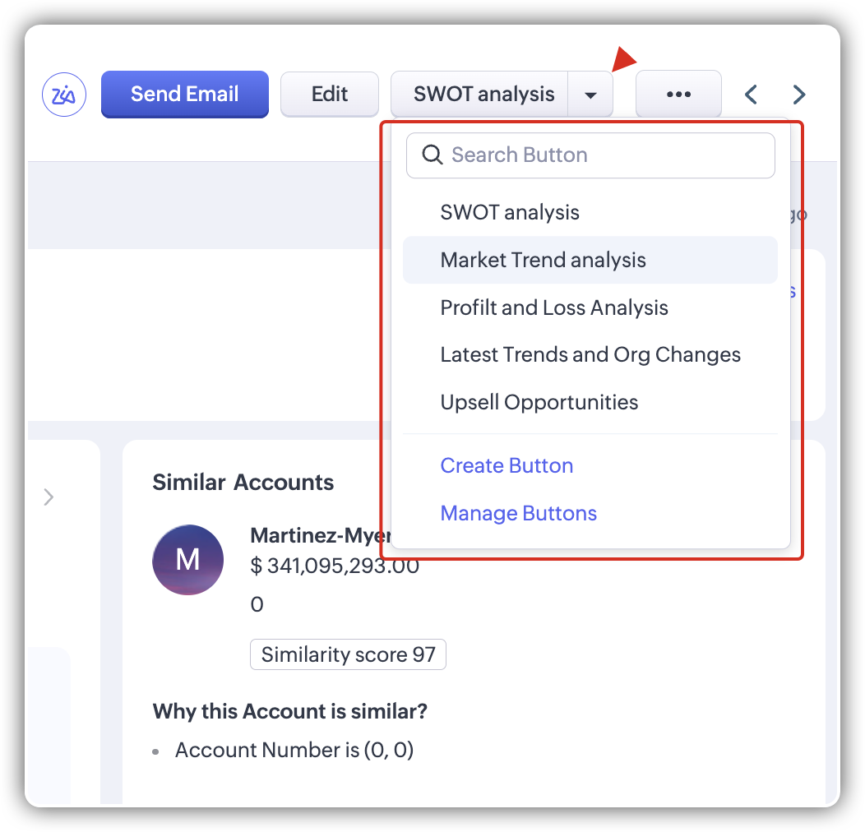This screenshot has height=832, width=865.
Task: Open the Zia assistant icon
Action: (64, 95)
